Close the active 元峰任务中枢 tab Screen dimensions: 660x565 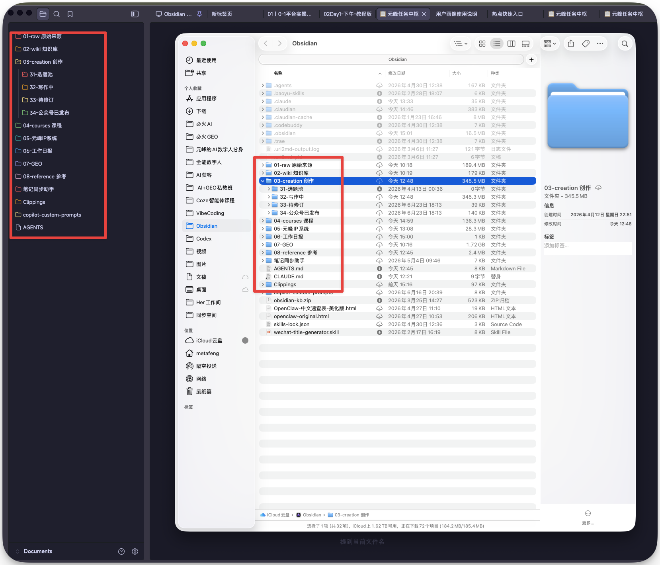(424, 14)
